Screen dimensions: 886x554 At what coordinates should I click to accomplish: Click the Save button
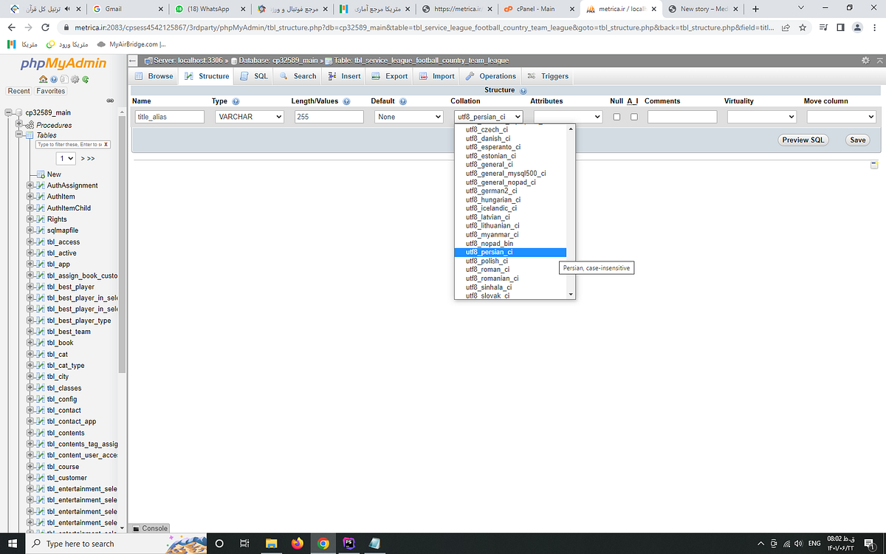[x=857, y=140]
